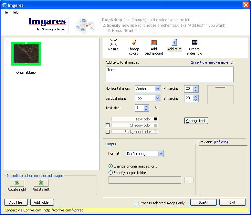Viewport: 251px width, 215px height.
Task: Open the Vertical align dropdown
Action: pyautogui.click(x=158, y=98)
